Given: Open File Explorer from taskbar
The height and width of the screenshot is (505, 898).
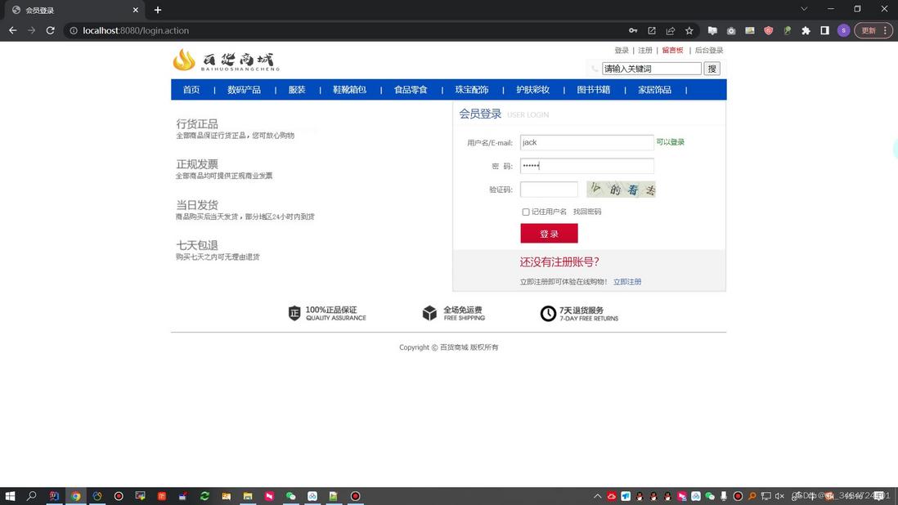Looking at the screenshot, I should pos(248,496).
